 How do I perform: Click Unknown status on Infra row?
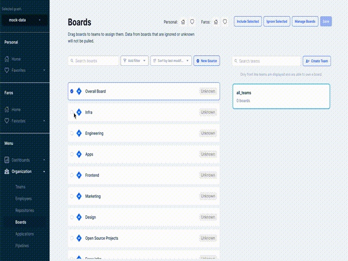point(208,113)
